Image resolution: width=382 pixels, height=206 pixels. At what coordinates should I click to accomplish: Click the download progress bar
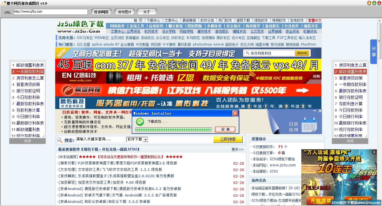tap(173, 130)
